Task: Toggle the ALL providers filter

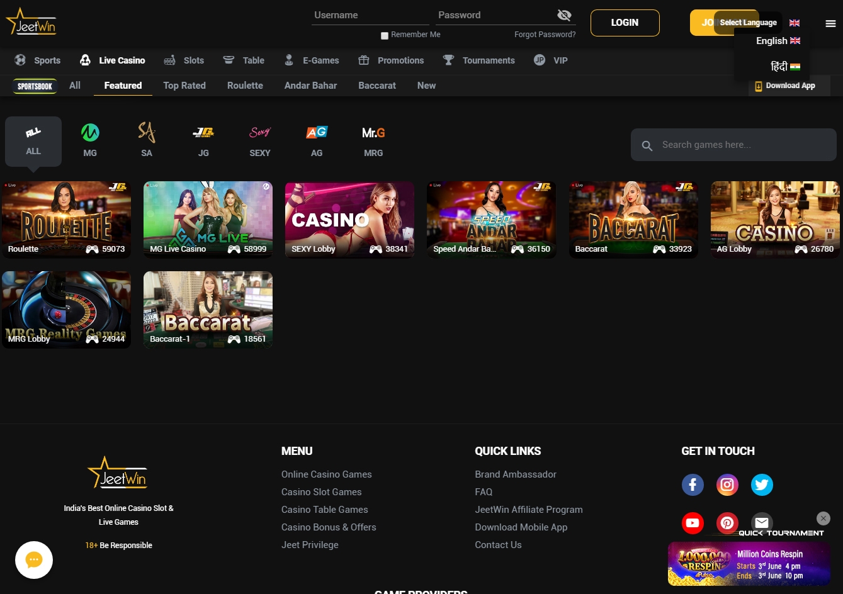Action: pyautogui.click(x=33, y=140)
